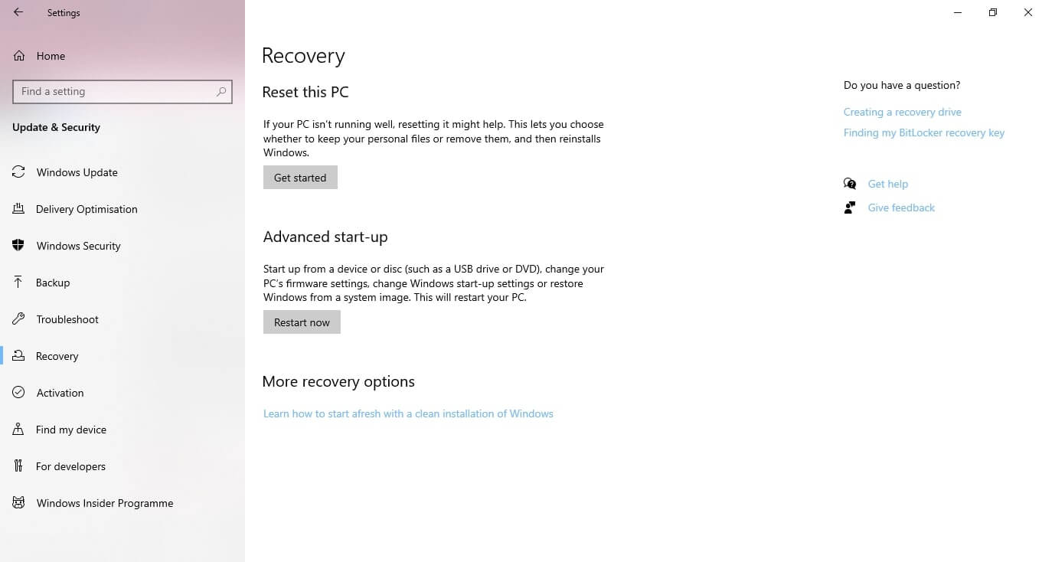1042x562 pixels.
Task: Click the Restart now button
Action: (x=302, y=322)
